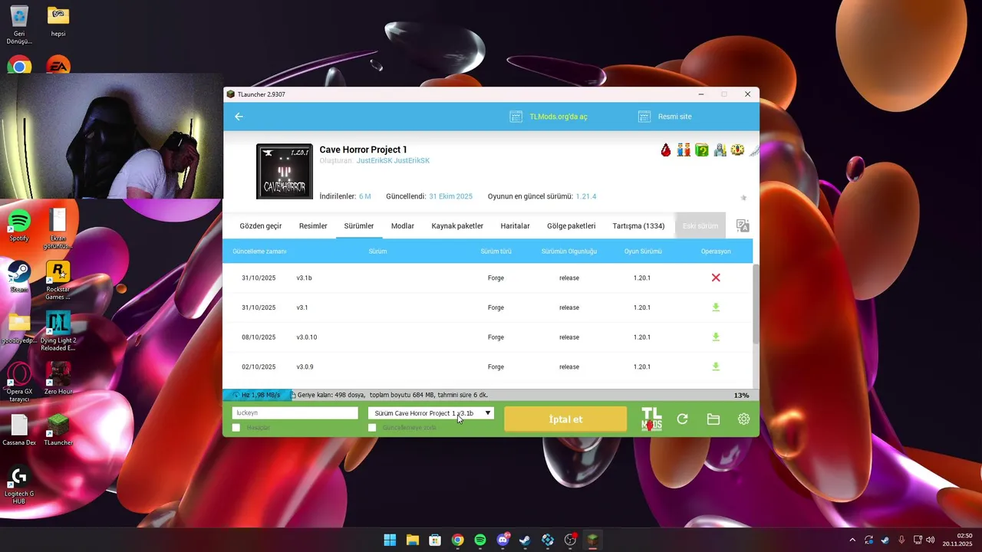Open the hepsi desktop folder

pos(58,21)
